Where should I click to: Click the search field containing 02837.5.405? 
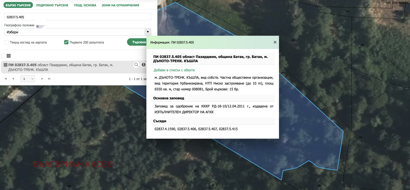click(x=78, y=17)
